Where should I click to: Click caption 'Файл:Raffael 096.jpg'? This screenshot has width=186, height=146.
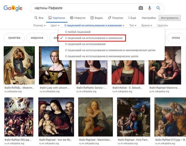click(18, 140)
